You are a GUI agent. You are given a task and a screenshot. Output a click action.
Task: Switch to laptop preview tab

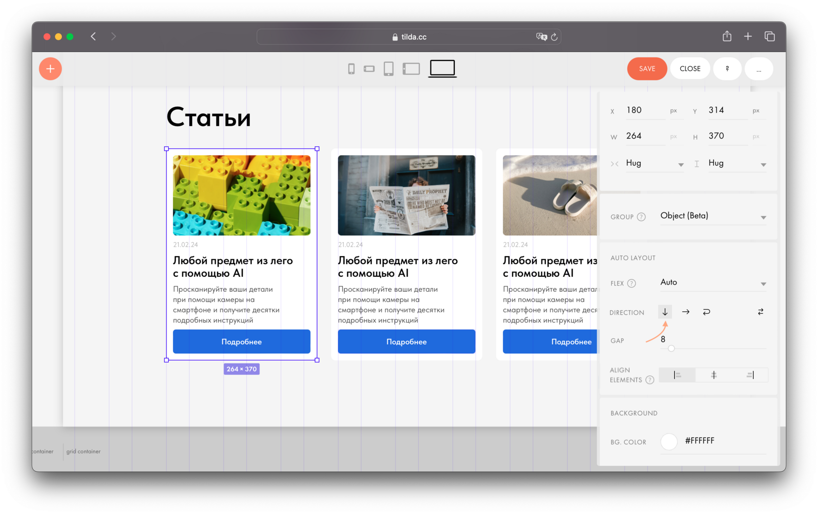pyautogui.click(x=442, y=68)
